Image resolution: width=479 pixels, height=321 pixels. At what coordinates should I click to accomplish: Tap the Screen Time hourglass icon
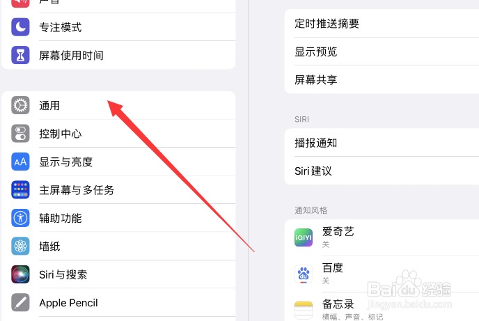point(20,55)
